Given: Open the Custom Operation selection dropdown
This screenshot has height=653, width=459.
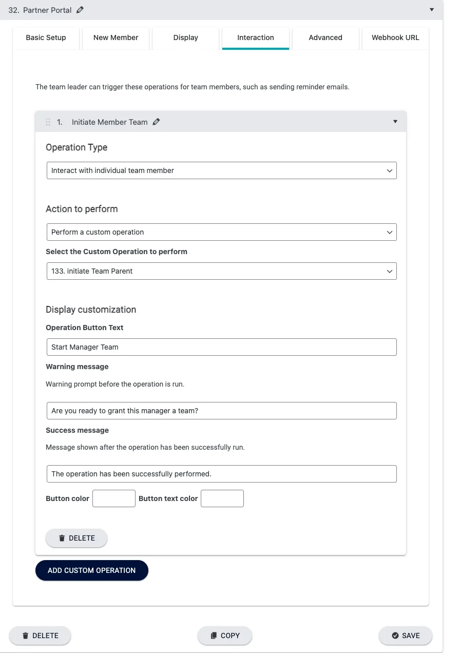Looking at the screenshot, I should tap(221, 271).
